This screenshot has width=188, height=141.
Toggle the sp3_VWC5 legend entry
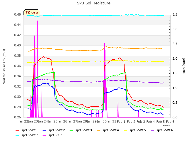pyautogui.click(x=135, y=130)
